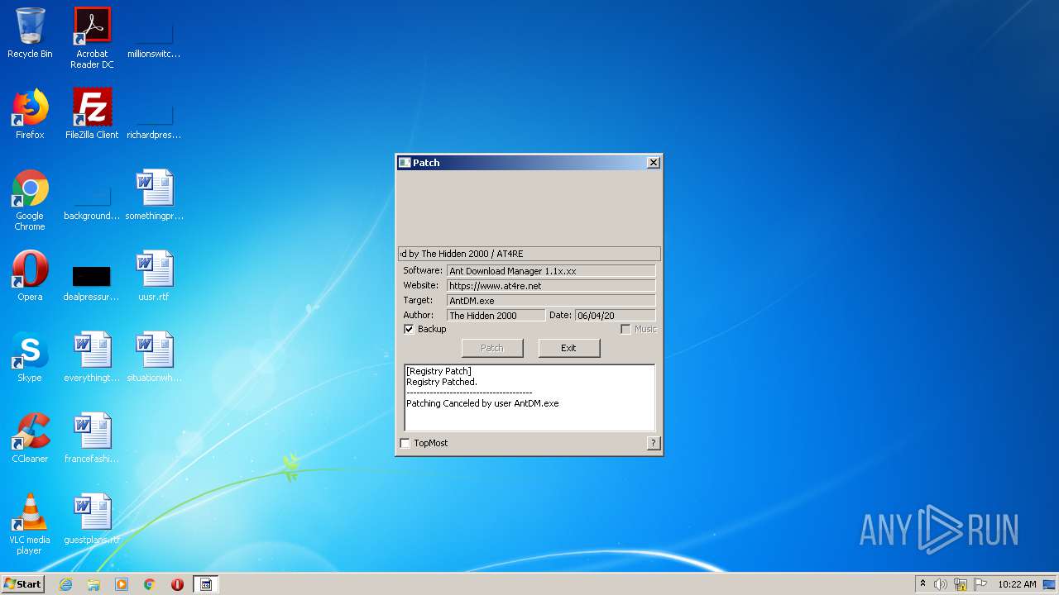Click the Exit button

(x=568, y=348)
